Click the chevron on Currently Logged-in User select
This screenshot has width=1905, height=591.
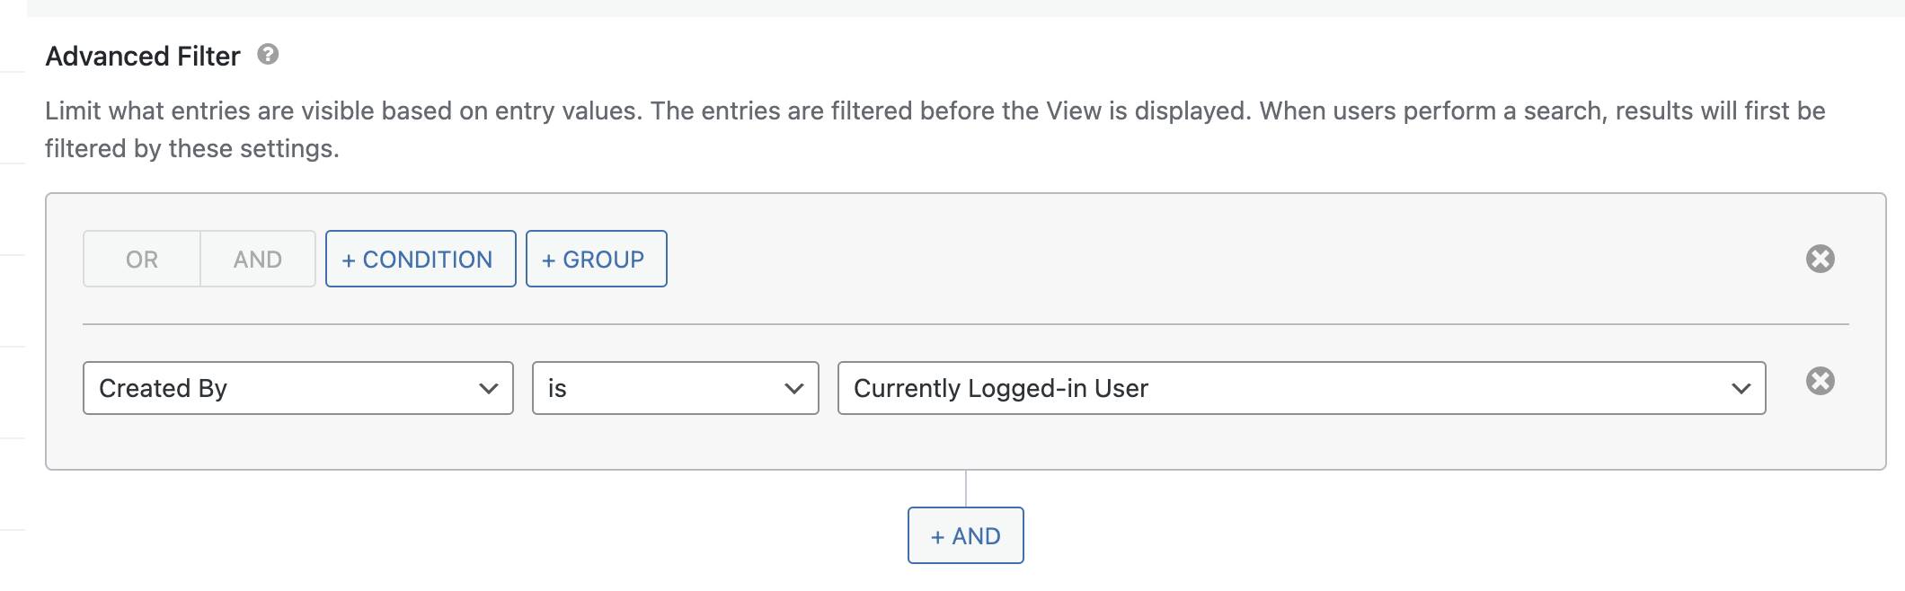click(x=1741, y=389)
